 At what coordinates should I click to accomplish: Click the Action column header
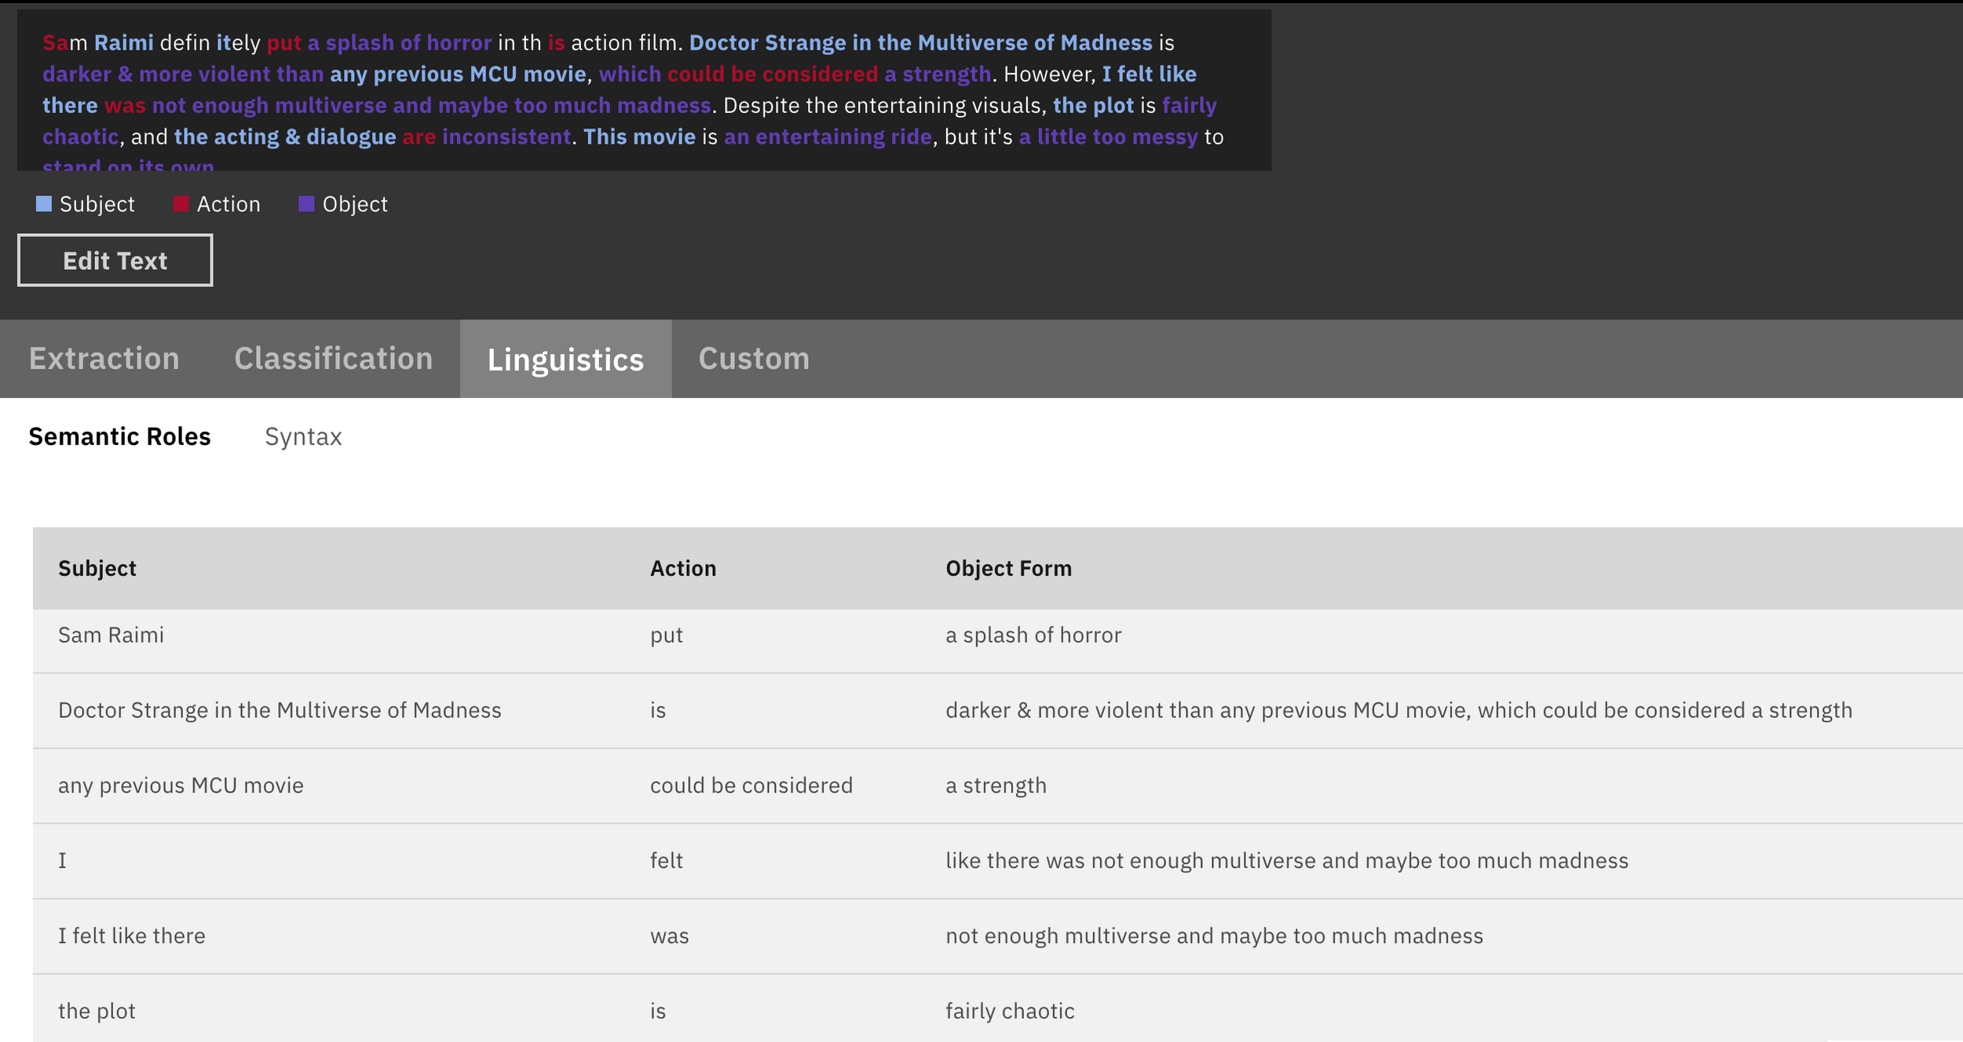pyautogui.click(x=682, y=568)
